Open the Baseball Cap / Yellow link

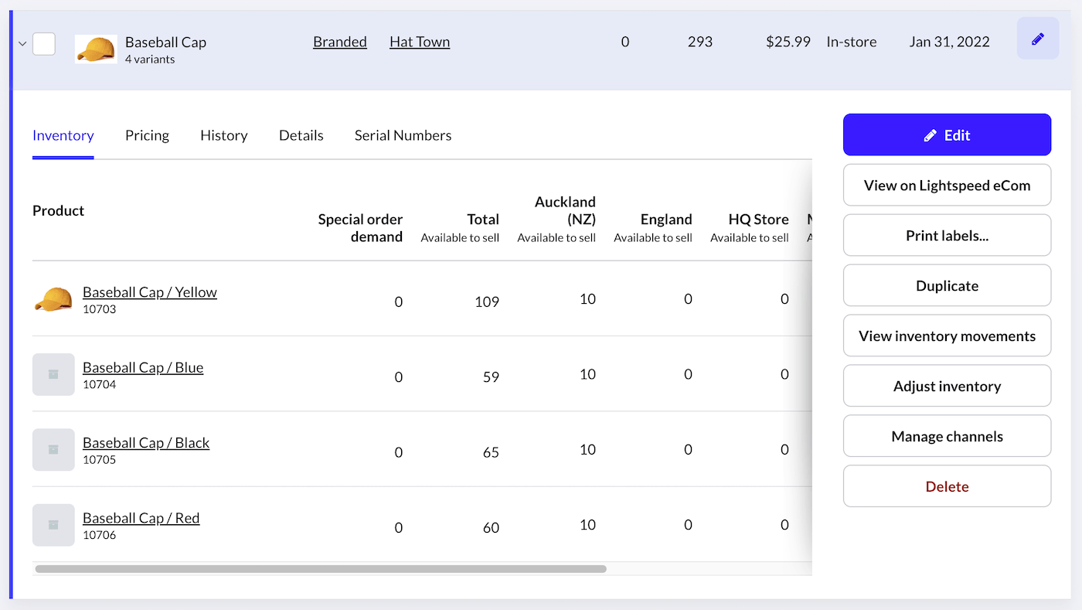coord(150,292)
